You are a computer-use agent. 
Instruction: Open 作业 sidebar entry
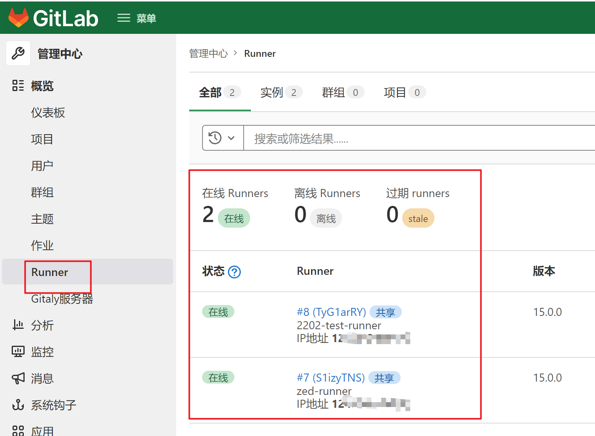click(x=42, y=246)
